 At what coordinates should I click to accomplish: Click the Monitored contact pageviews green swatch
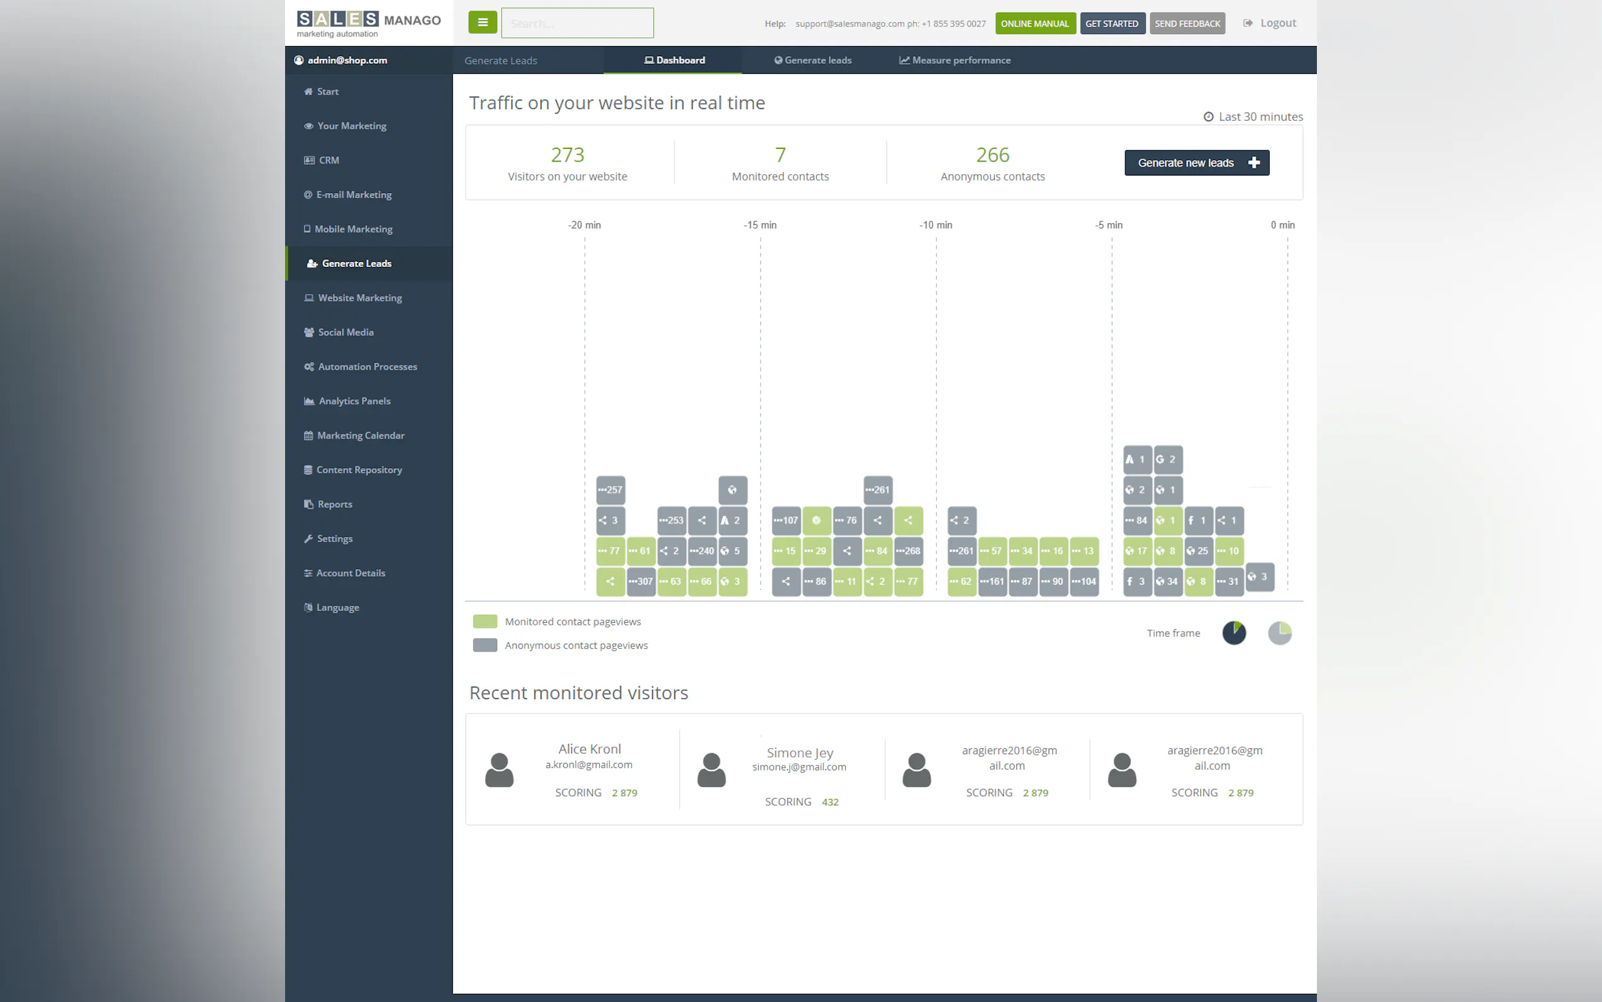(485, 622)
